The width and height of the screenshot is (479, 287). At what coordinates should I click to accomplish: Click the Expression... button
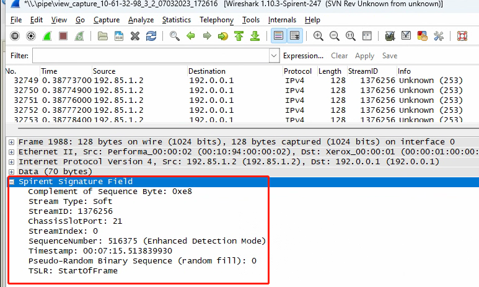tap(303, 56)
